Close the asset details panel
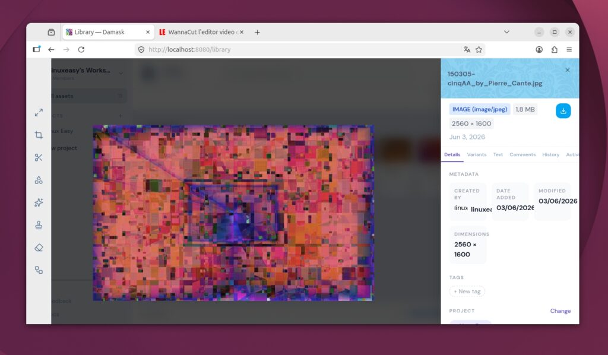The image size is (608, 355). point(567,70)
